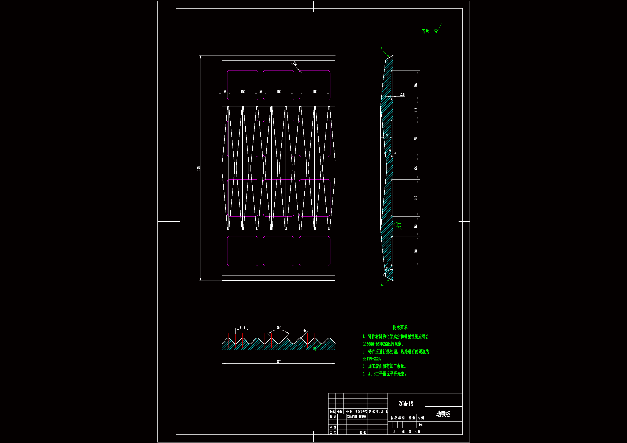The height and width of the screenshot is (443, 627).
Task: Click the 动颚板 part name cell
Action: (x=443, y=414)
